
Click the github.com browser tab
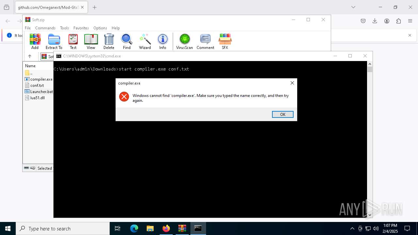point(51,7)
